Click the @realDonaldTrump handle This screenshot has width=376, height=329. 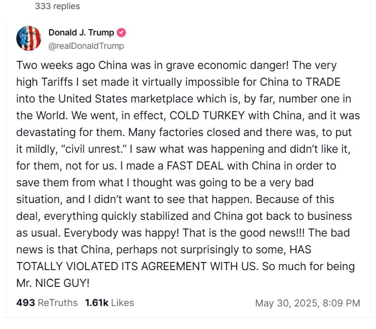click(x=86, y=46)
